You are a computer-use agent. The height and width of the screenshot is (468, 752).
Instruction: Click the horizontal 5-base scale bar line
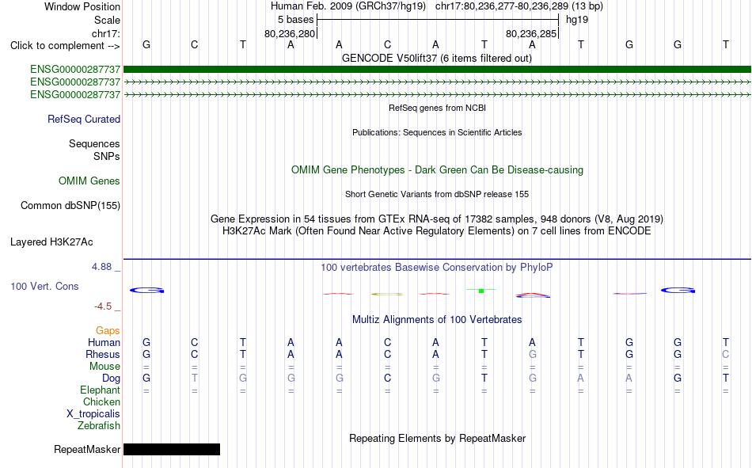(438, 20)
